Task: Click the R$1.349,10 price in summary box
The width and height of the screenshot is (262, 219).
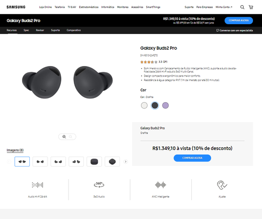Action: (192, 148)
